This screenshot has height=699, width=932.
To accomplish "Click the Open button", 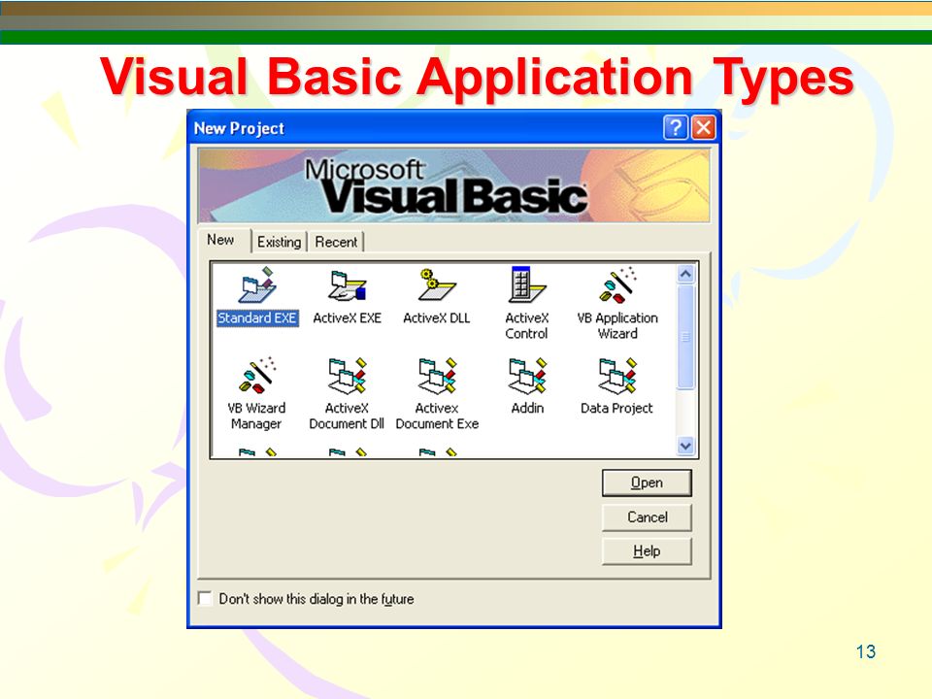I will 647,483.
